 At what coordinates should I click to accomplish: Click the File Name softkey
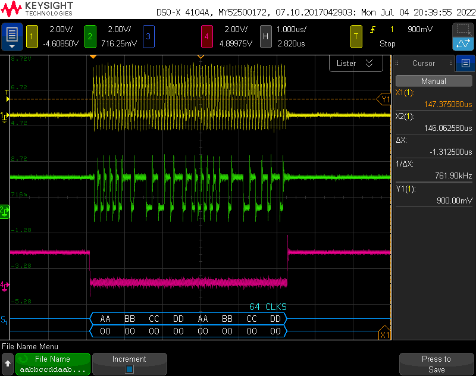(x=53, y=364)
